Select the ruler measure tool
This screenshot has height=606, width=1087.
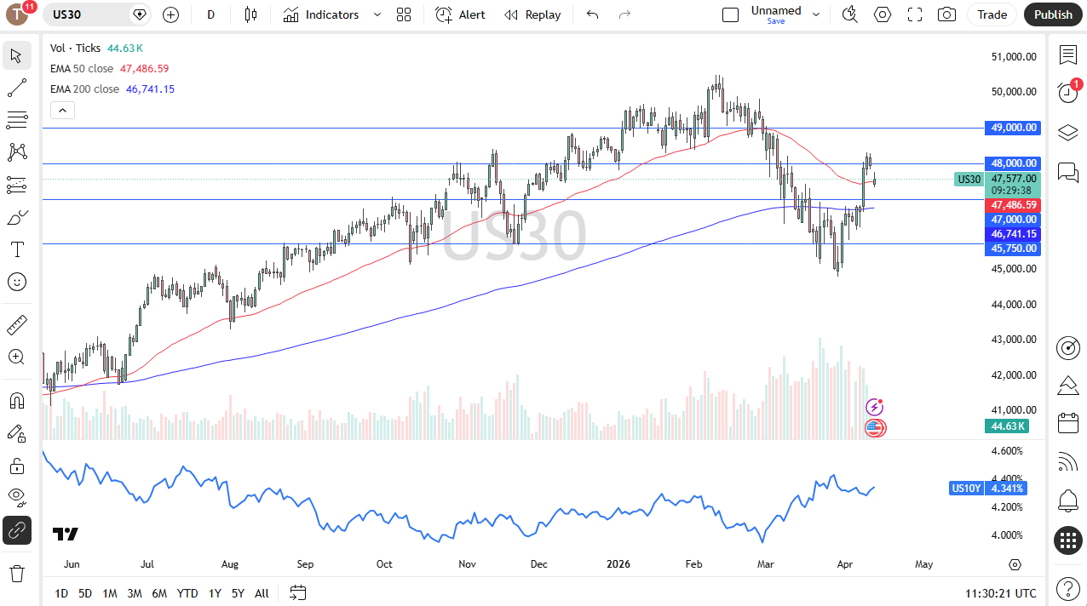[16, 324]
